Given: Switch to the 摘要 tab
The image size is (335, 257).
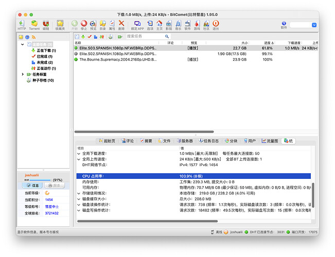Looking at the screenshot, I should [146, 141].
